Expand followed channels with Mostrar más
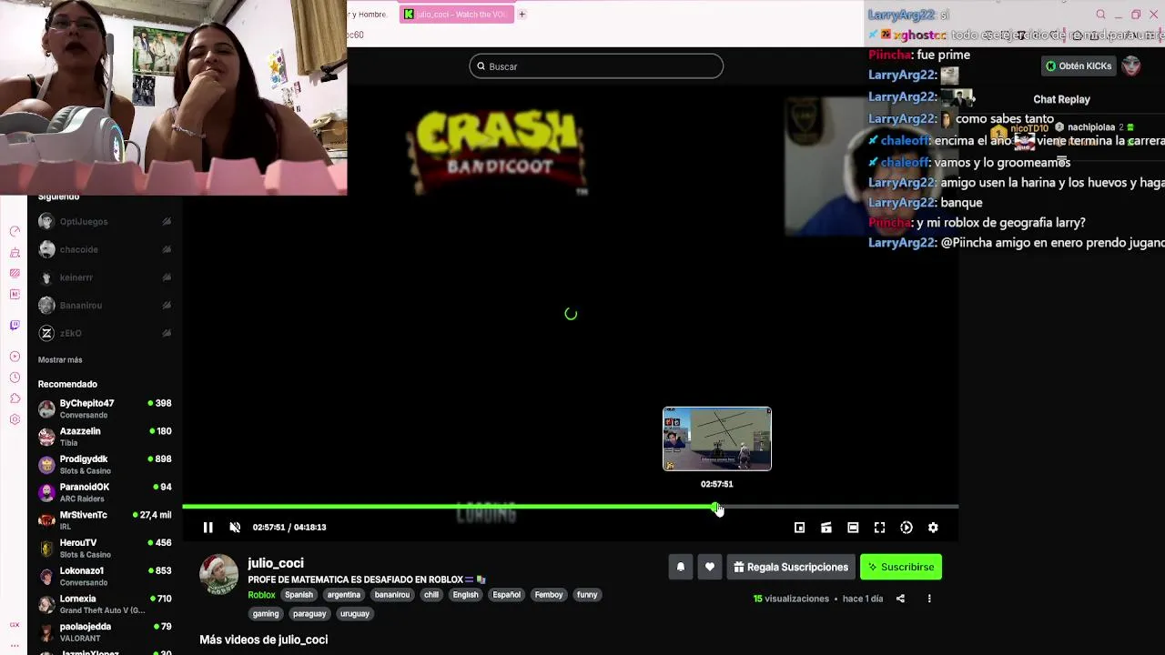The image size is (1165, 655). pyautogui.click(x=60, y=360)
